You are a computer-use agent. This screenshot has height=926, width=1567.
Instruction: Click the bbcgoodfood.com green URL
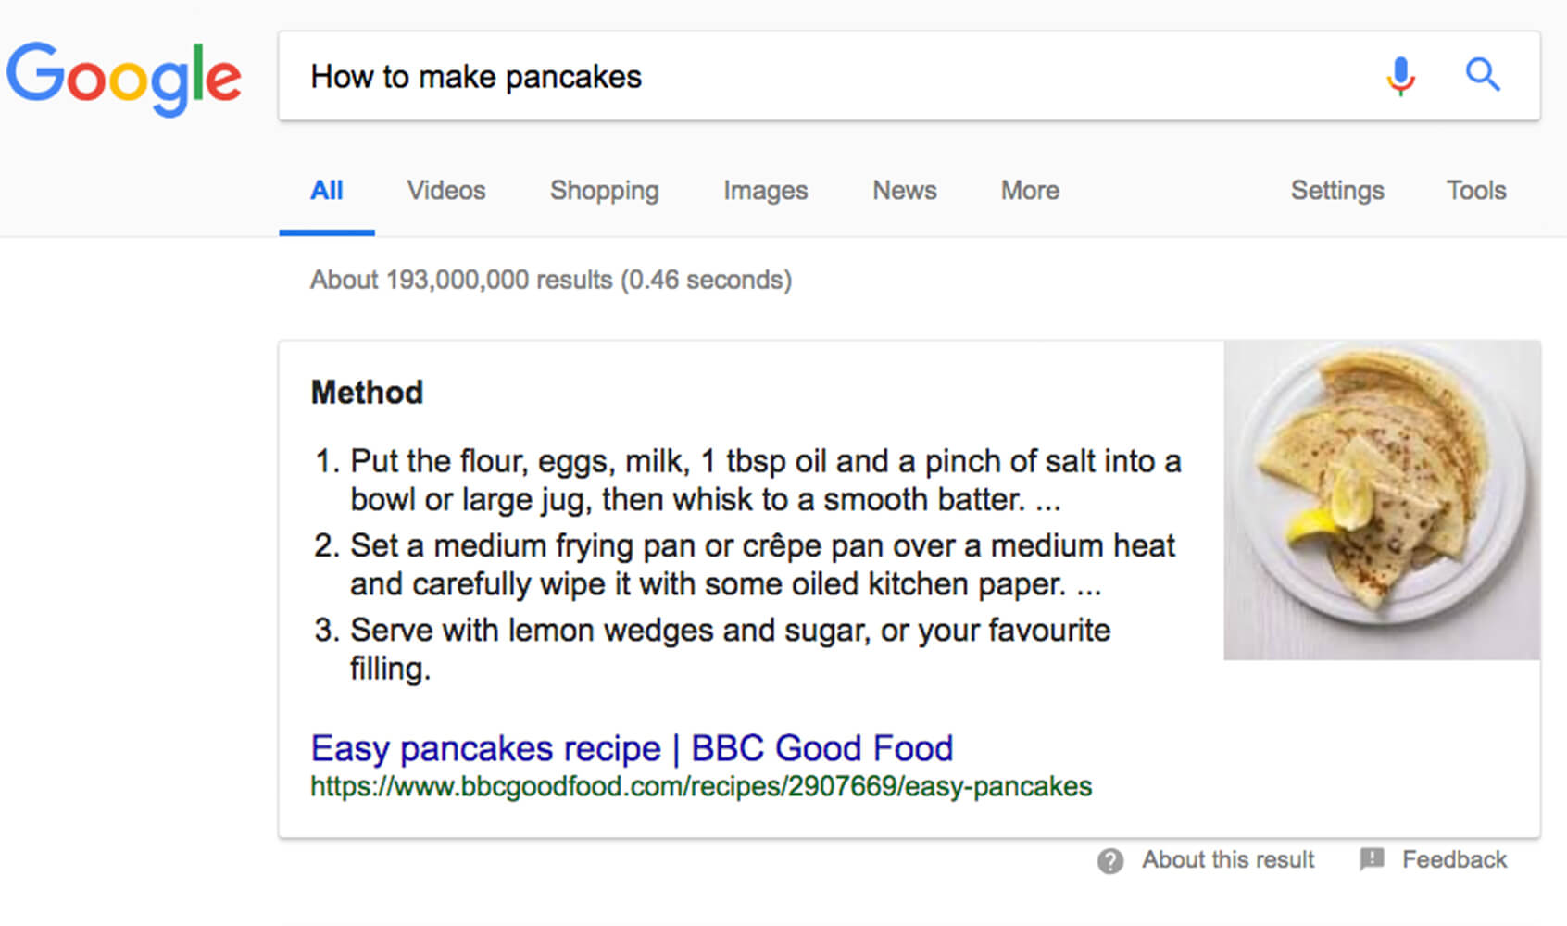[x=701, y=787]
